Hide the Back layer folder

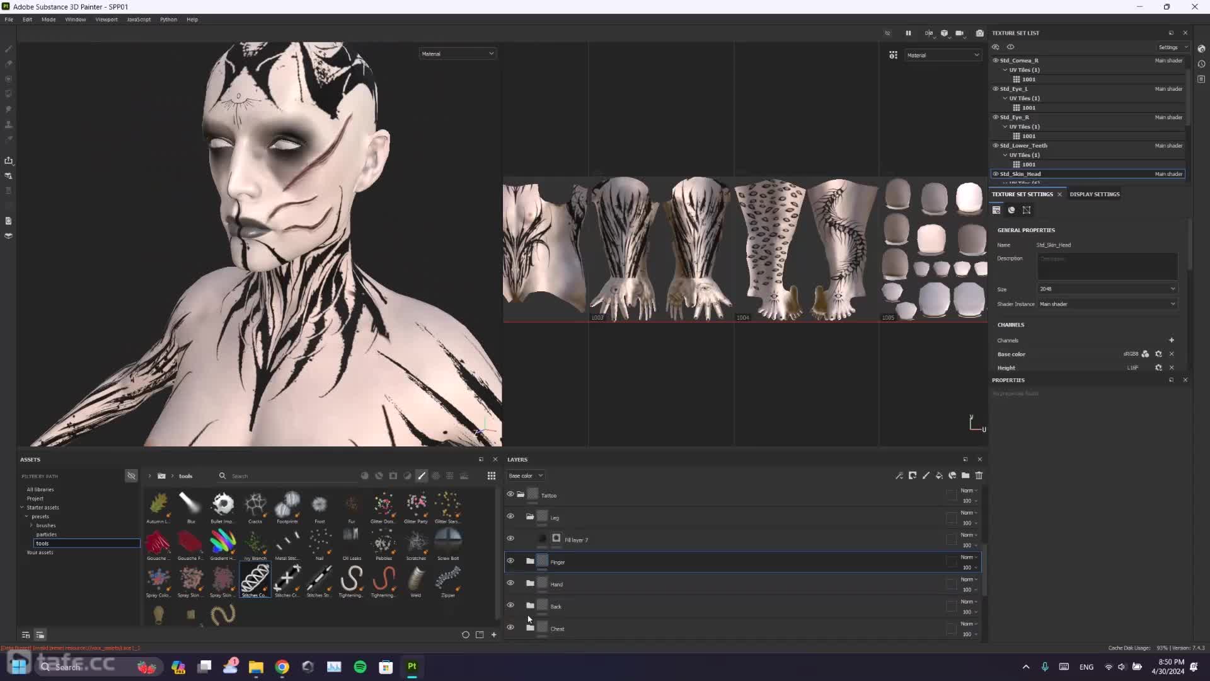tap(510, 605)
